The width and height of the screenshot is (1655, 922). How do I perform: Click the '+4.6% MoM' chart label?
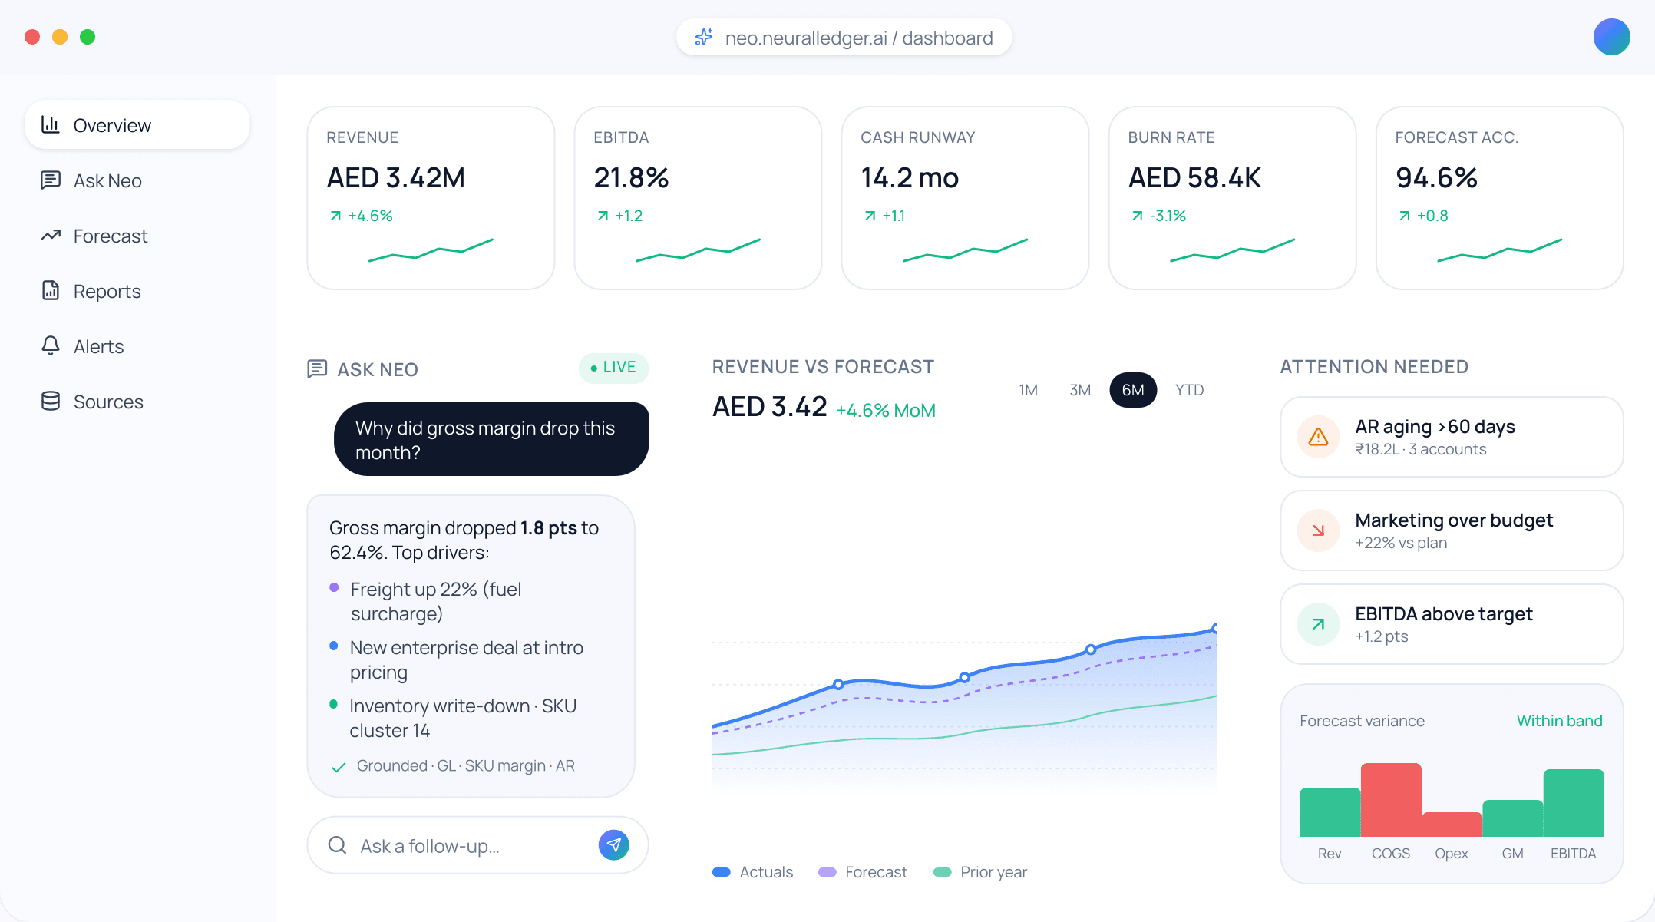tap(886, 410)
